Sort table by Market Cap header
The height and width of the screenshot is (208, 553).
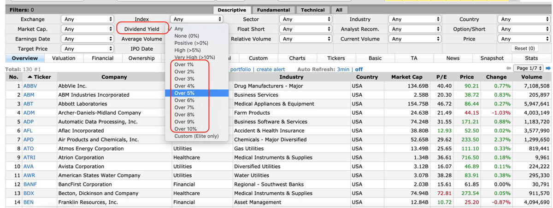(x=406, y=77)
